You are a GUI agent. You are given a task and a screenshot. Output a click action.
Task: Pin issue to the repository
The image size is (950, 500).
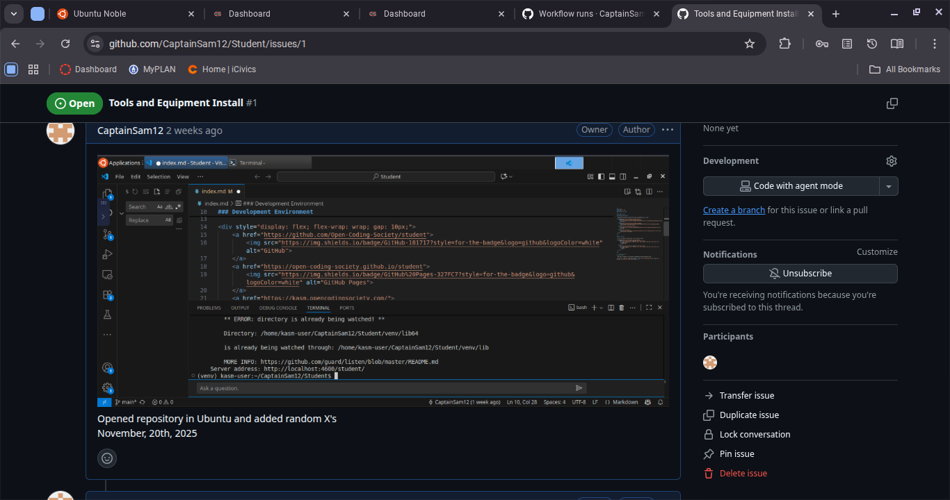(x=736, y=454)
